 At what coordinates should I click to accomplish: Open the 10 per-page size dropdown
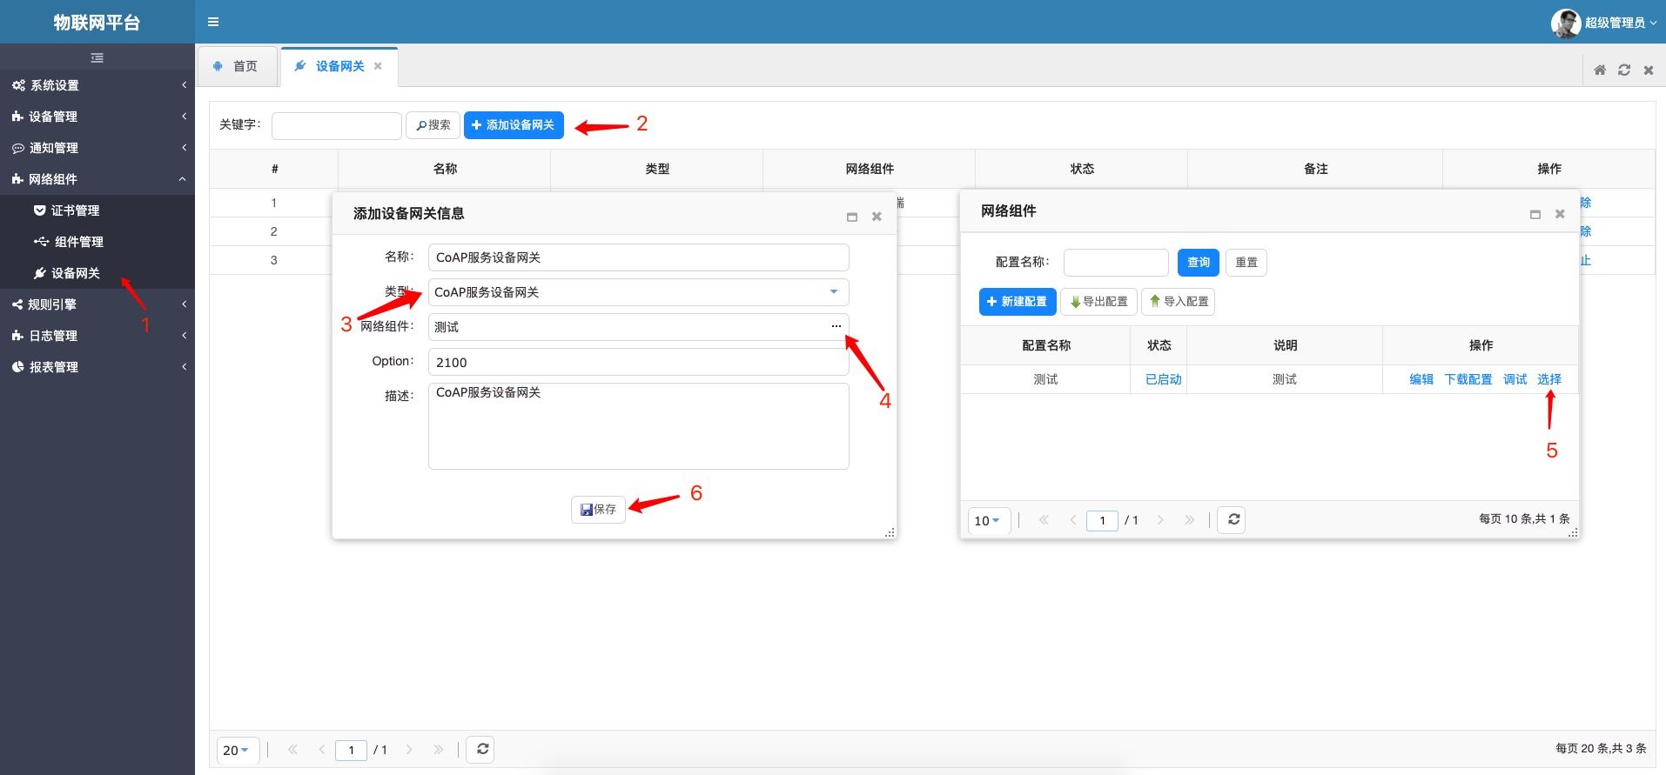988,520
